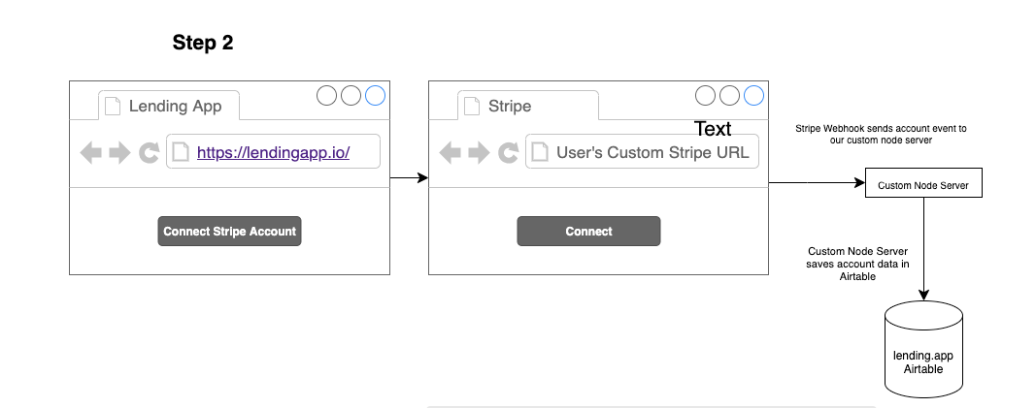Select the Stripe browser tab
Viewport: 1036px width, 408px height.
click(528, 106)
